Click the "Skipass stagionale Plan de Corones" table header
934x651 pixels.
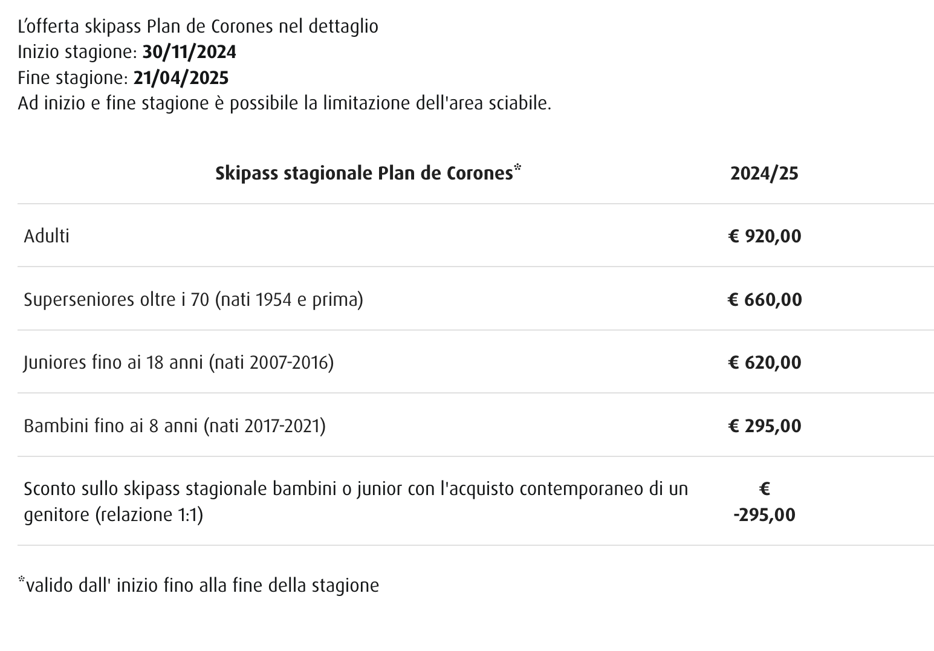(x=364, y=174)
